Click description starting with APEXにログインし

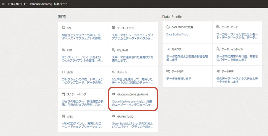(x=82, y=125)
